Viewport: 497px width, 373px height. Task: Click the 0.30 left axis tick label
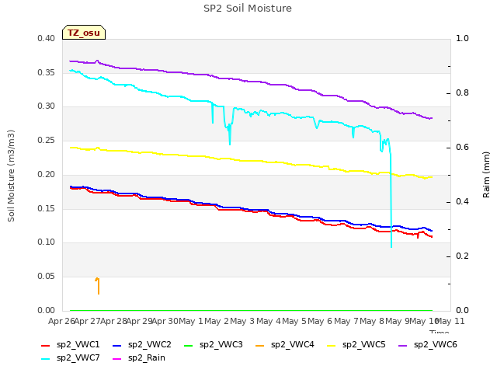point(46,106)
